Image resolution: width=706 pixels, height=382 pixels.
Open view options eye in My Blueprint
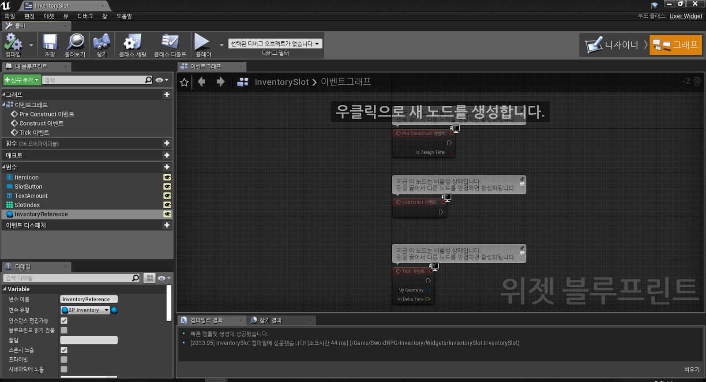162,80
